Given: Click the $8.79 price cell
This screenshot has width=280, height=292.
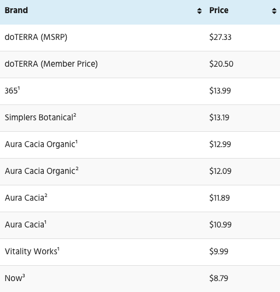Looking at the screenshot, I should click(219, 278).
